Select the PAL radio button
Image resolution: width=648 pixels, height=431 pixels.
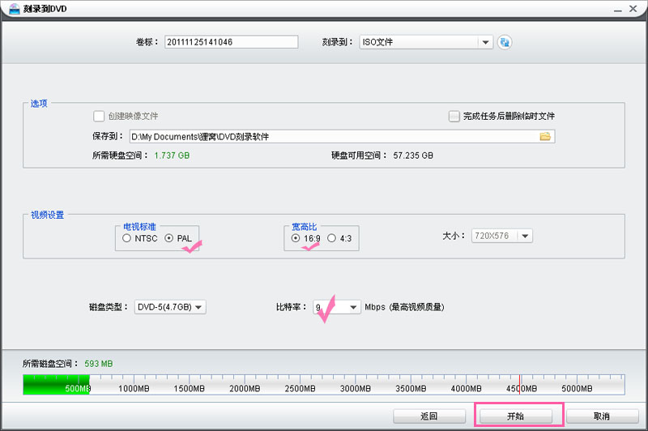(168, 238)
